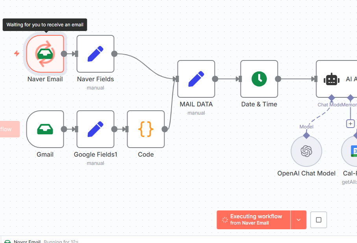The height and width of the screenshot is (243, 357).
Task: Open the Date & Time clock node
Action: [x=259, y=79]
